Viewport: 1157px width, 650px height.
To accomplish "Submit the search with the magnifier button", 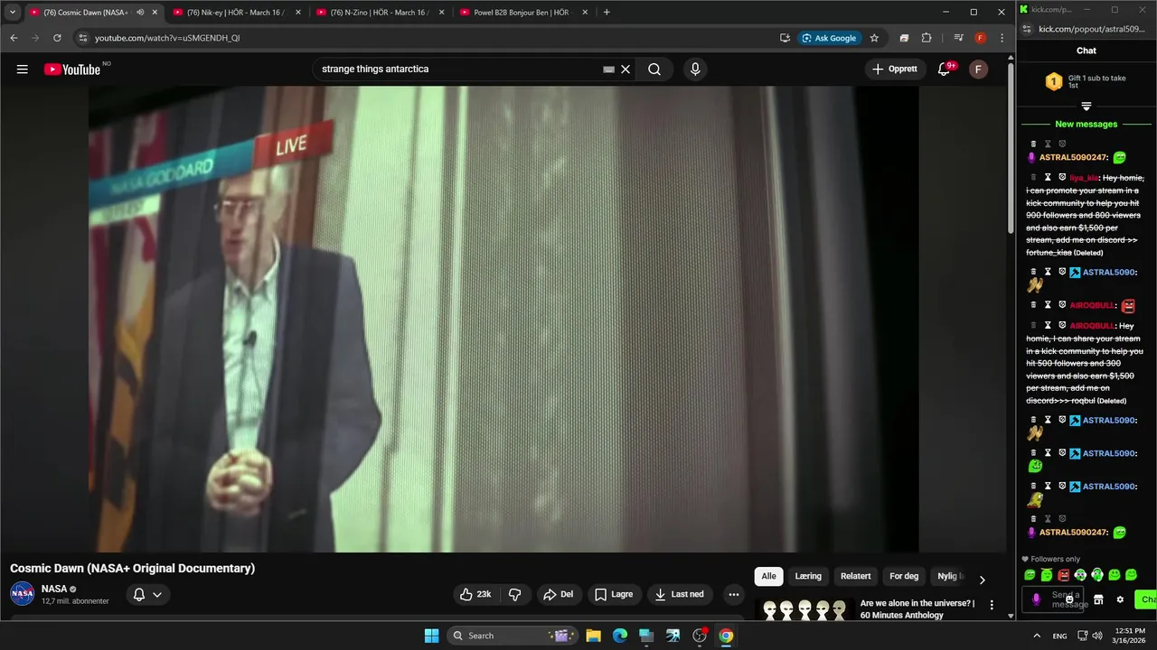I will click(654, 69).
